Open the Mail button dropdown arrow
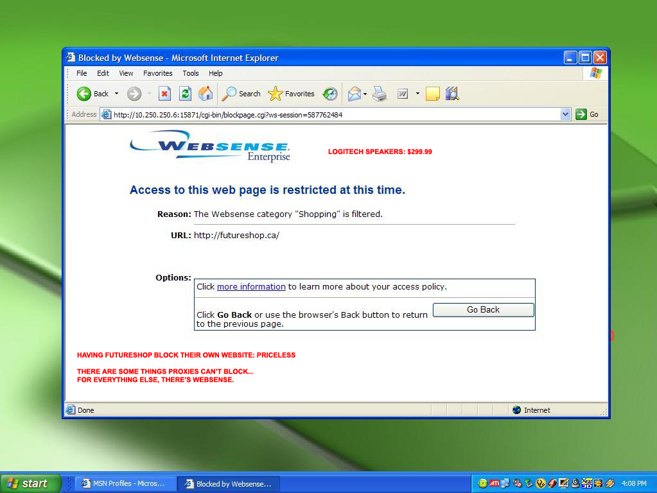The height and width of the screenshot is (493, 657). [x=365, y=94]
